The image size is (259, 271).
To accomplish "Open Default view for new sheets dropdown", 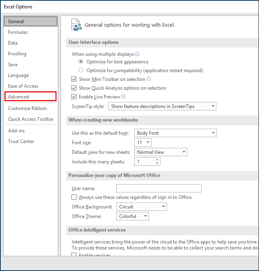I will click(161, 152).
